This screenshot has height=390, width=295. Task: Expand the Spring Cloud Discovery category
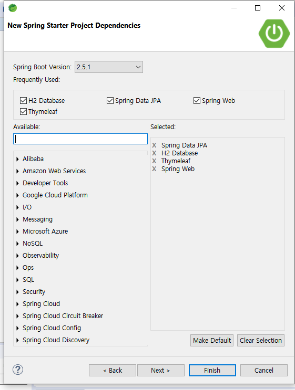17,340
